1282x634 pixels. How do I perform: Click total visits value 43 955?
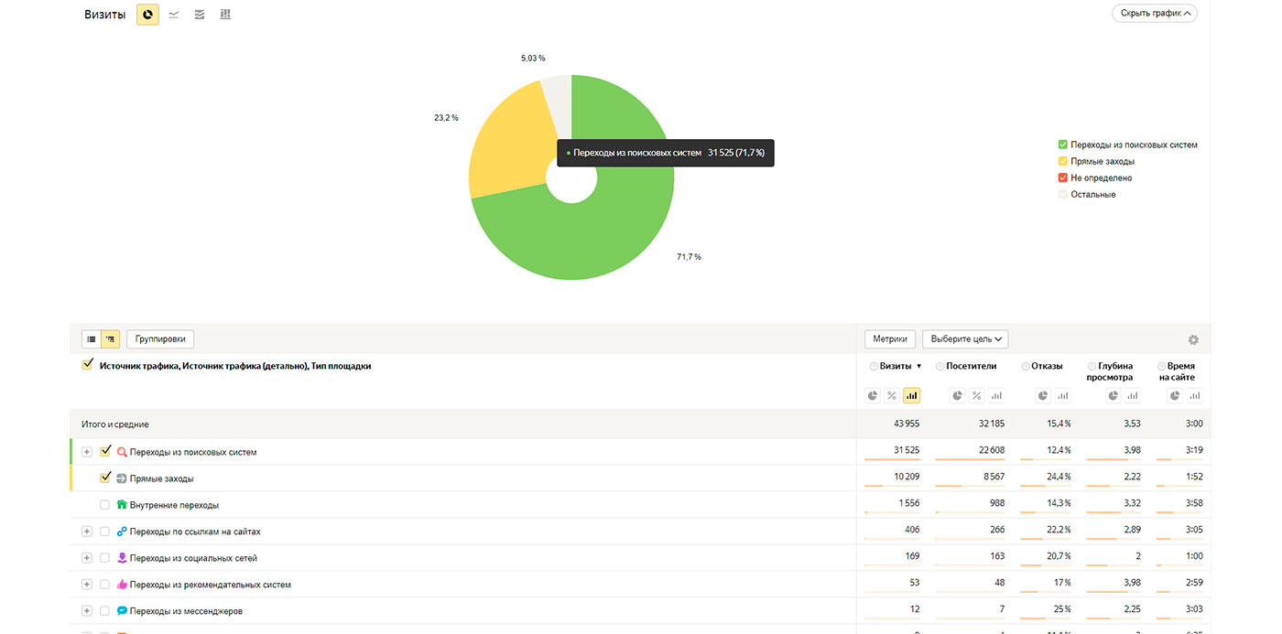[907, 424]
